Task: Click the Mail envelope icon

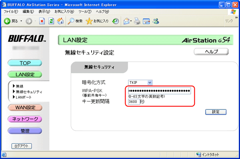Action: pyautogui.click(x=126, y=21)
